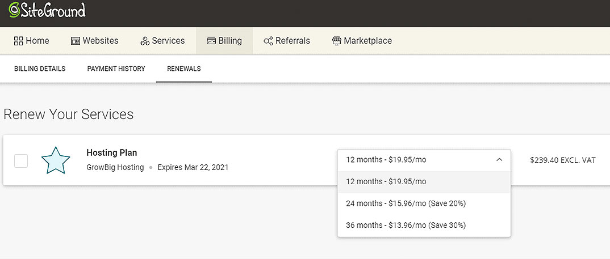Pick 36 months - $13.96/mo (Save 30%)
Viewport: 610px width, 259px height.
pos(406,225)
